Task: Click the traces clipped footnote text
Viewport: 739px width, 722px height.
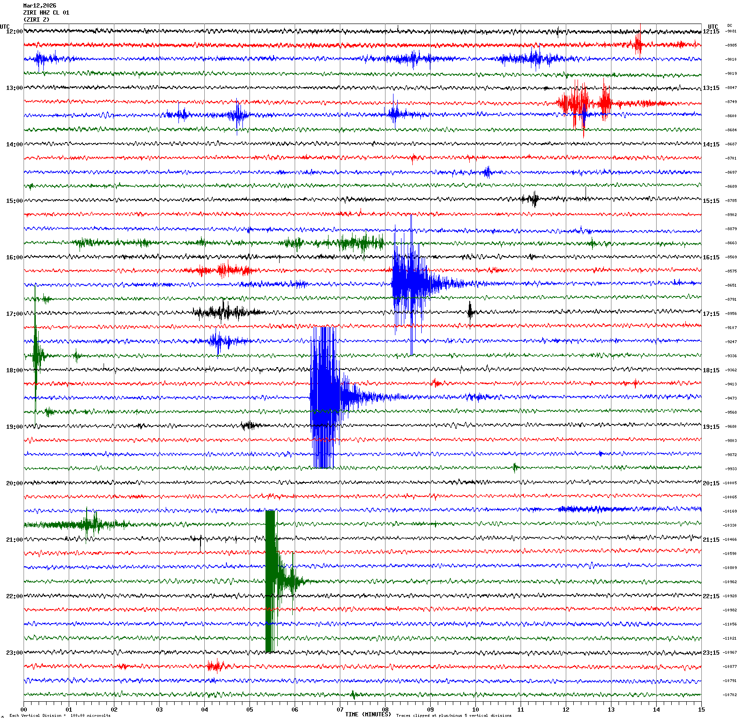Action: pyautogui.click(x=454, y=716)
